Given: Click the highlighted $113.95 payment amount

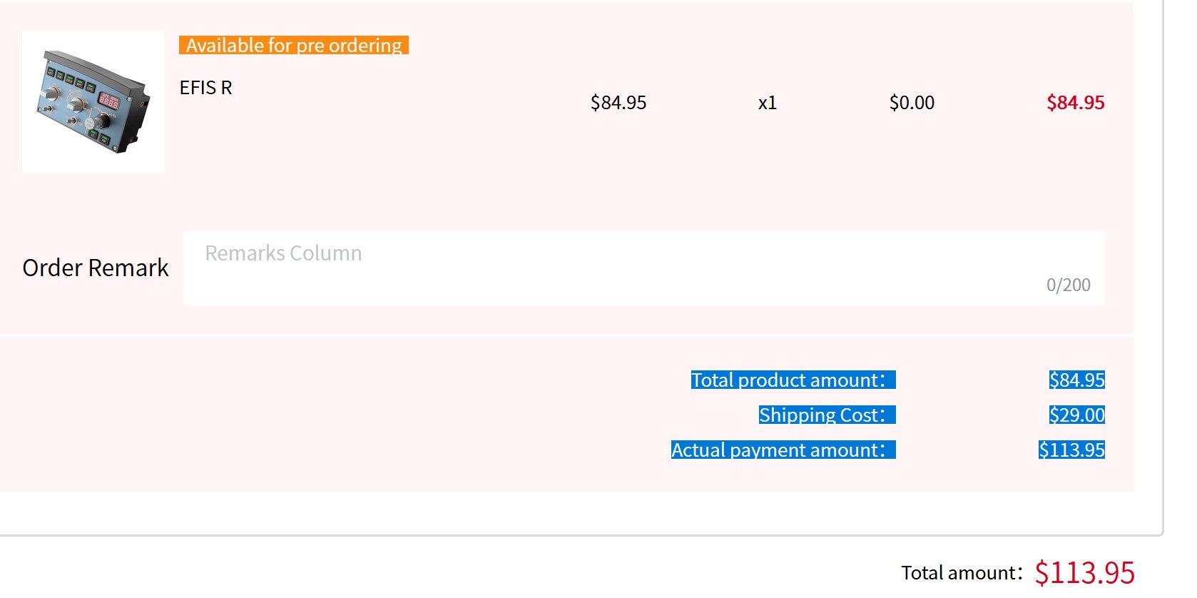Looking at the screenshot, I should pyautogui.click(x=1072, y=450).
